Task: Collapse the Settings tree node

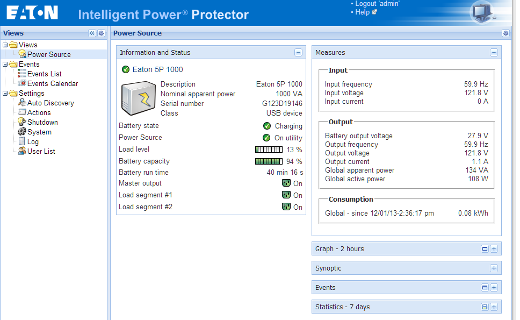Action: [5, 93]
